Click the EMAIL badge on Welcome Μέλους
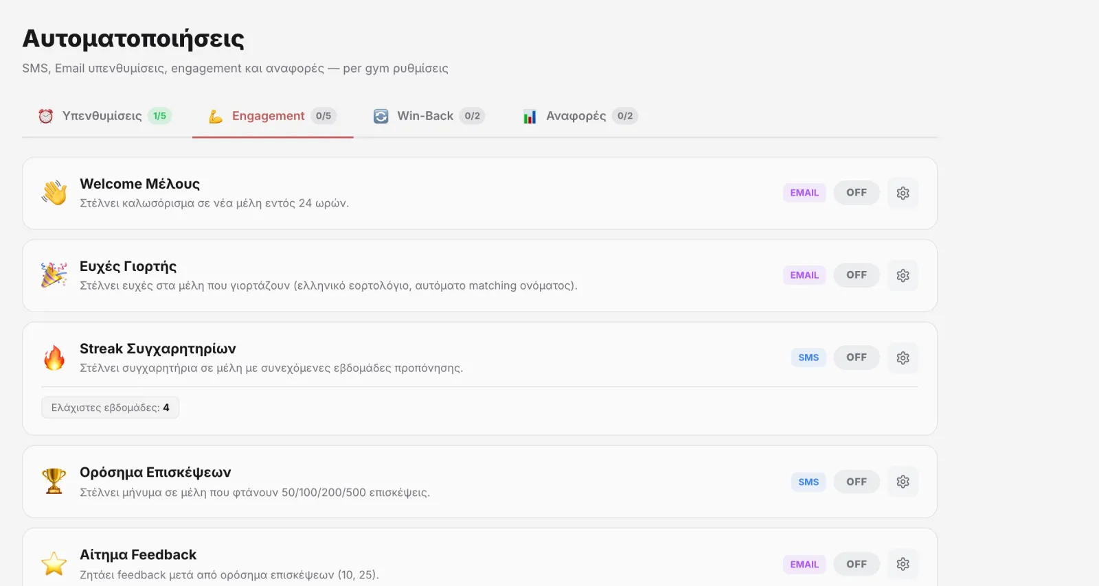 (x=804, y=193)
